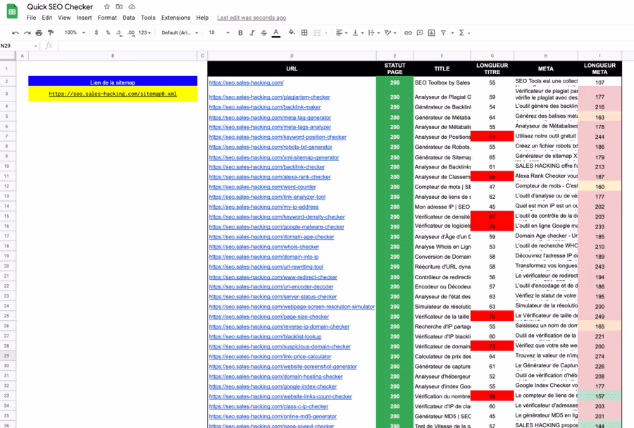Select the STATUT PAGE header cell
The height and width of the screenshot is (428, 634).
[x=394, y=69]
